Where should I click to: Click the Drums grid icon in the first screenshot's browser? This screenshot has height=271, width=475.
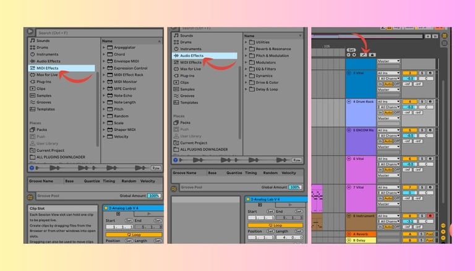point(32,48)
